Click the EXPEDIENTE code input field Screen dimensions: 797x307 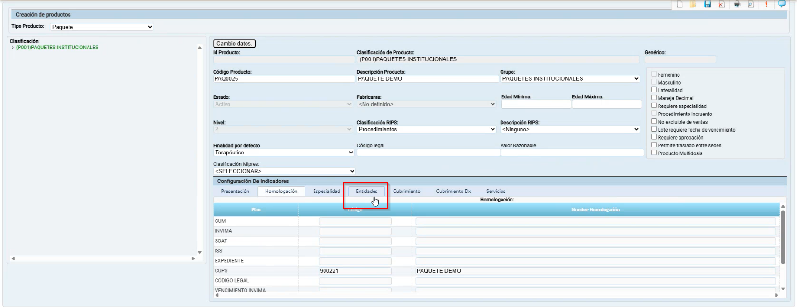tap(355, 261)
